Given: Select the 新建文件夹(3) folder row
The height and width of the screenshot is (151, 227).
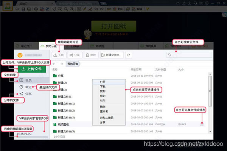Looking at the screenshot, I should point(129,117).
